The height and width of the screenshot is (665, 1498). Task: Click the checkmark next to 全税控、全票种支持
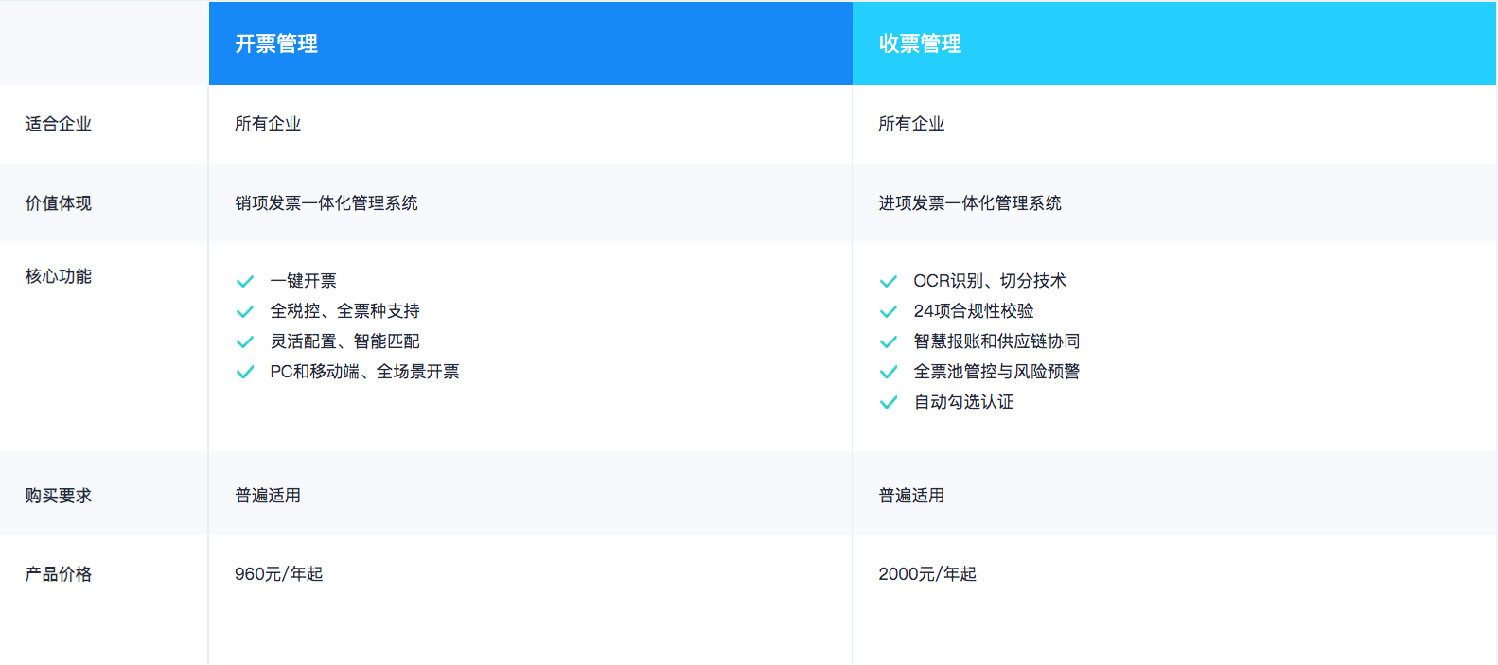(x=245, y=311)
